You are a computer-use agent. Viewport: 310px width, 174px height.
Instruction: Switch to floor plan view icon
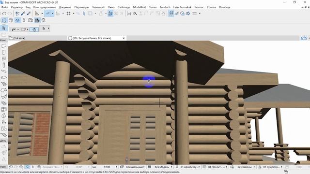point(4,20)
